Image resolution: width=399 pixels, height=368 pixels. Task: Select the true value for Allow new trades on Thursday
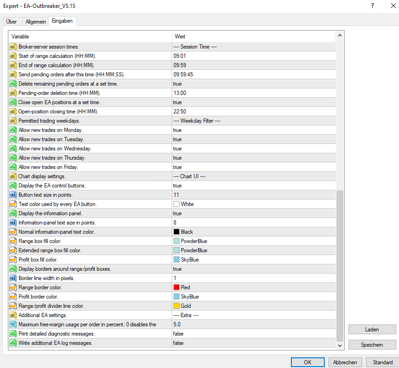coord(177,158)
